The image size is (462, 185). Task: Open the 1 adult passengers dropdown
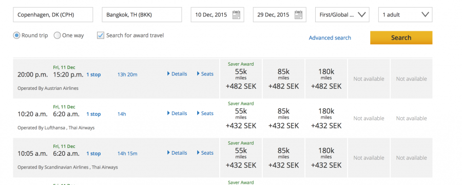(405, 15)
